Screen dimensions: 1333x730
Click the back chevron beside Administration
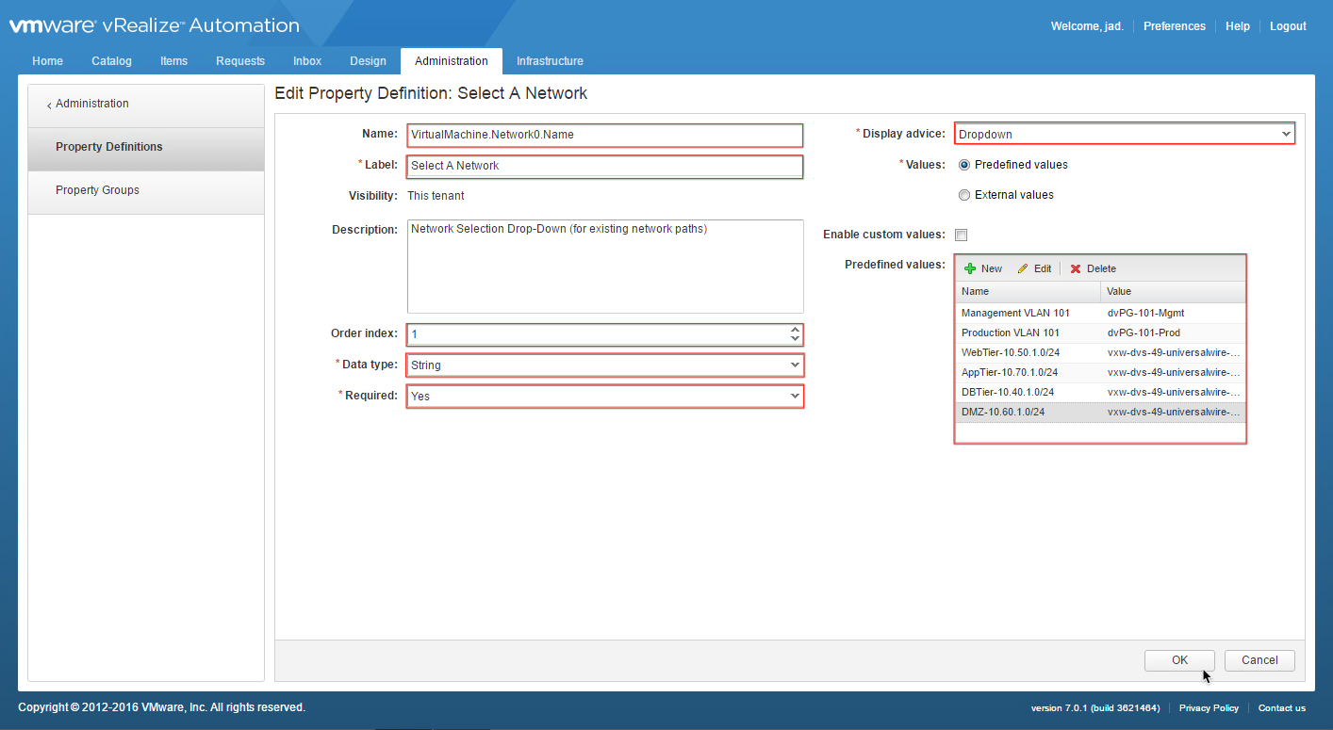tap(49, 105)
